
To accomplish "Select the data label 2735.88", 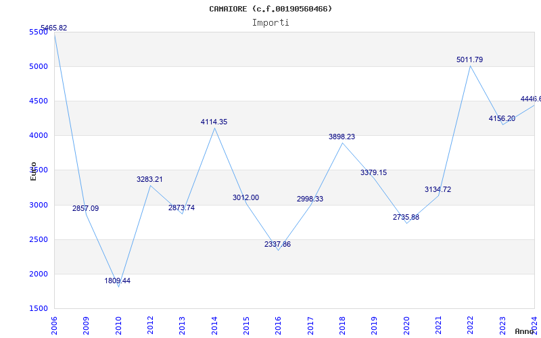I will (x=406, y=217).
